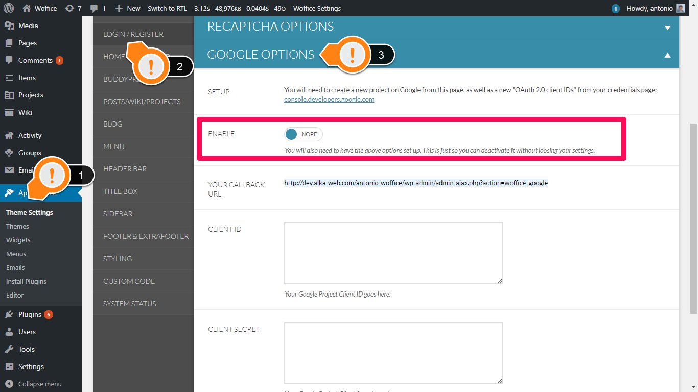This screenshot has height=392, width=698.
Task: Expand the Recaptcha Options section
Action: tap(436, 27)
